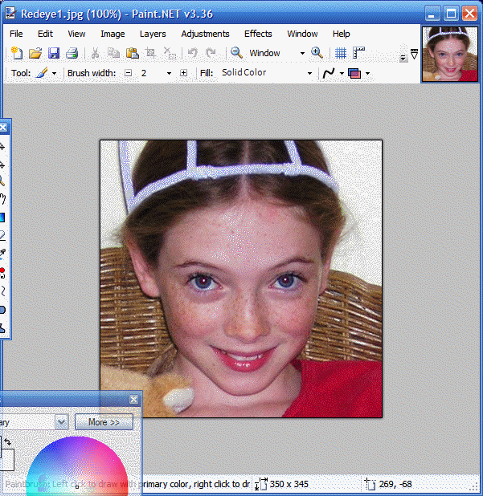Save the image using the floppy disk icon
483x496 pixels.
(53, 53)
